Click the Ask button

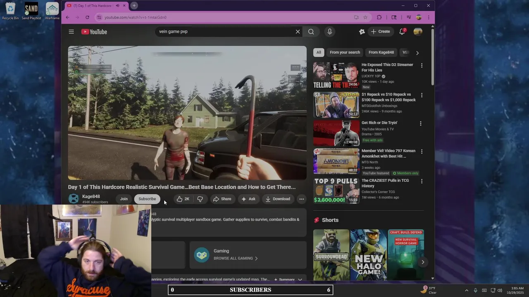(248, 199)
